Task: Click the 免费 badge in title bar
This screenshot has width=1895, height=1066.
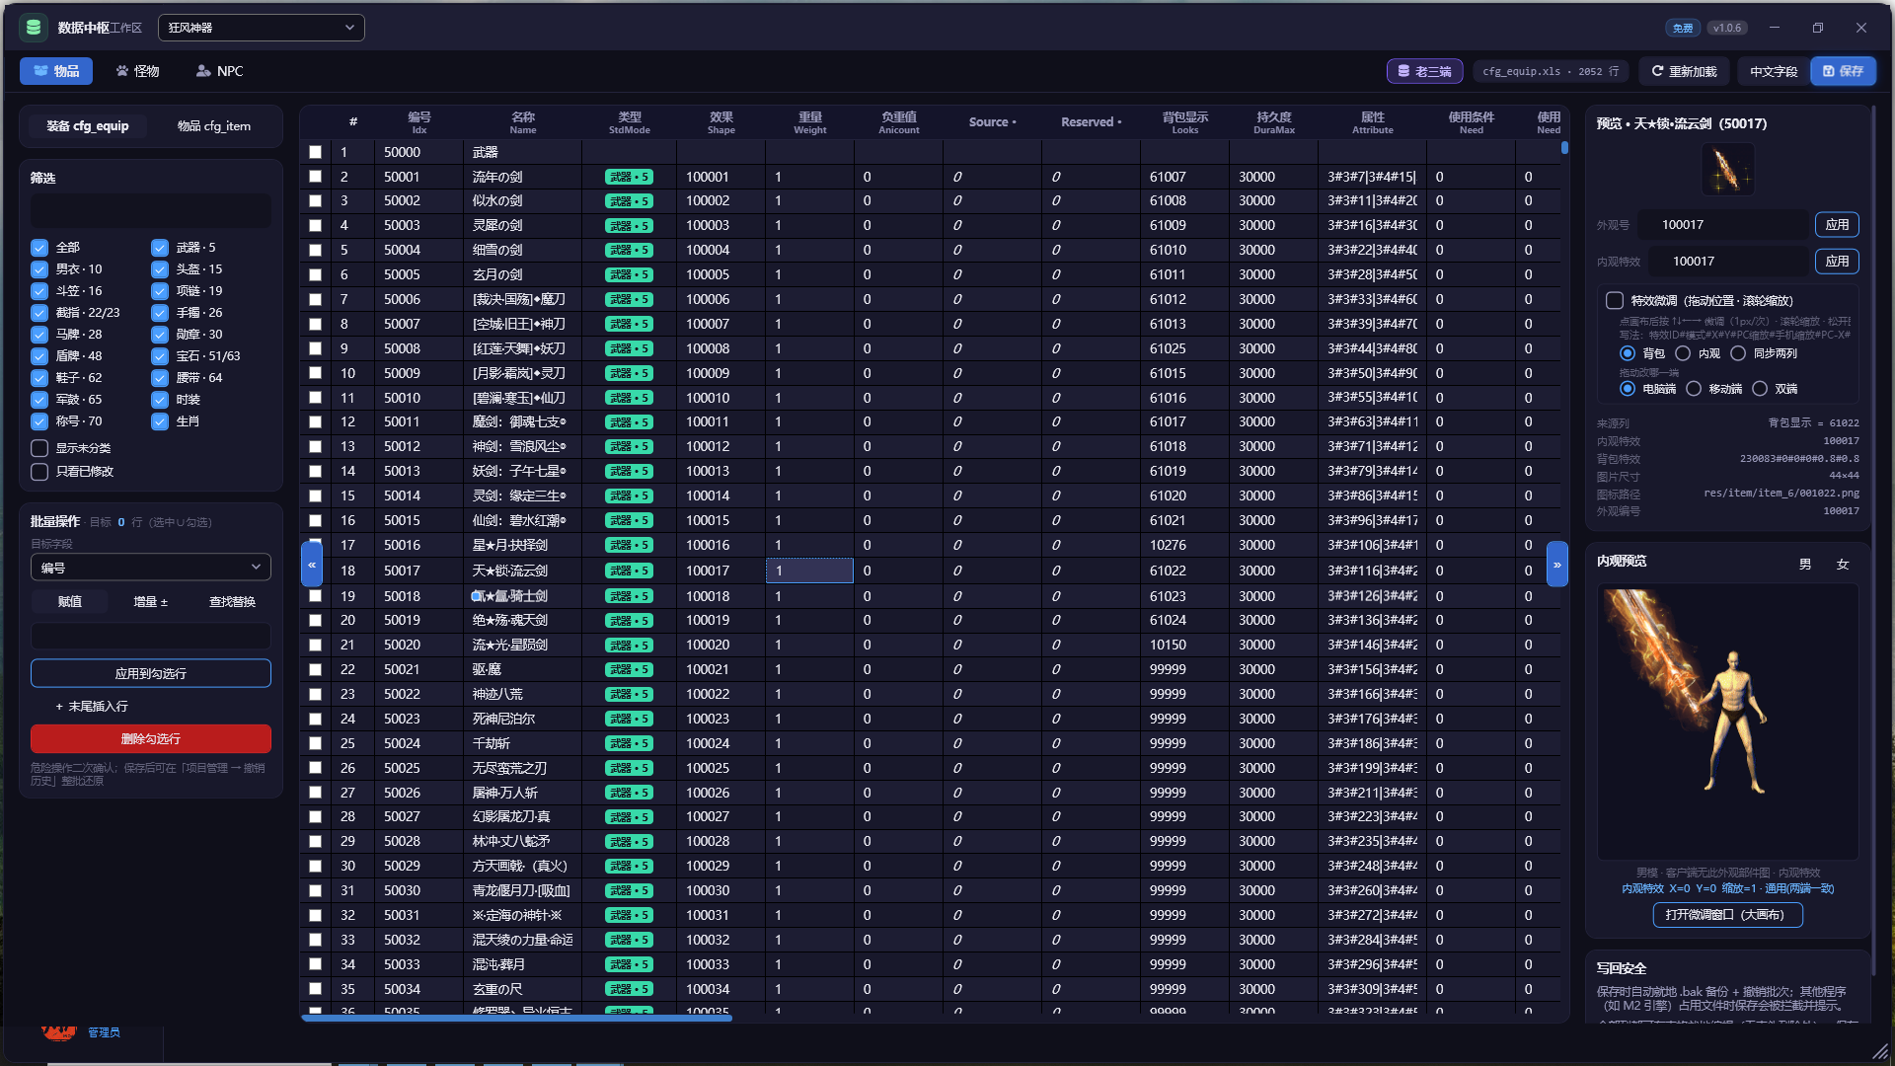Action: pyautogui.click(x=1683, y=28)
